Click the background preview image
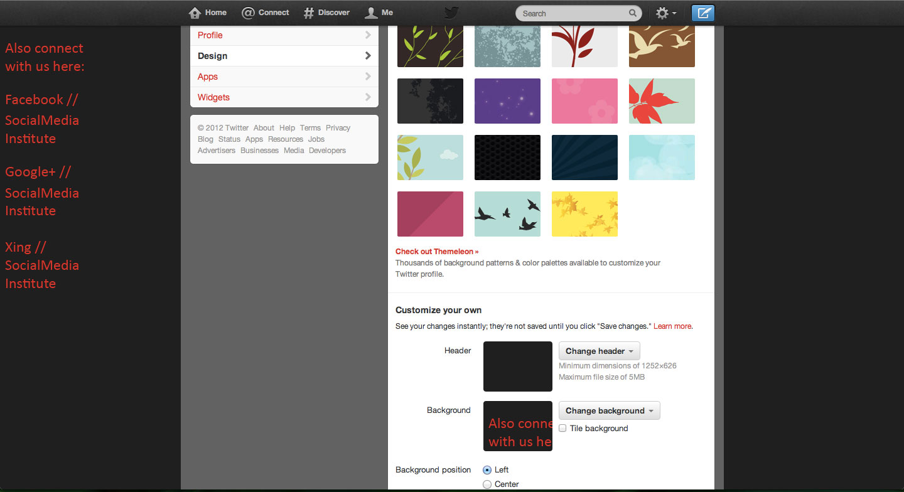The image size is (904, 492). 518,426
